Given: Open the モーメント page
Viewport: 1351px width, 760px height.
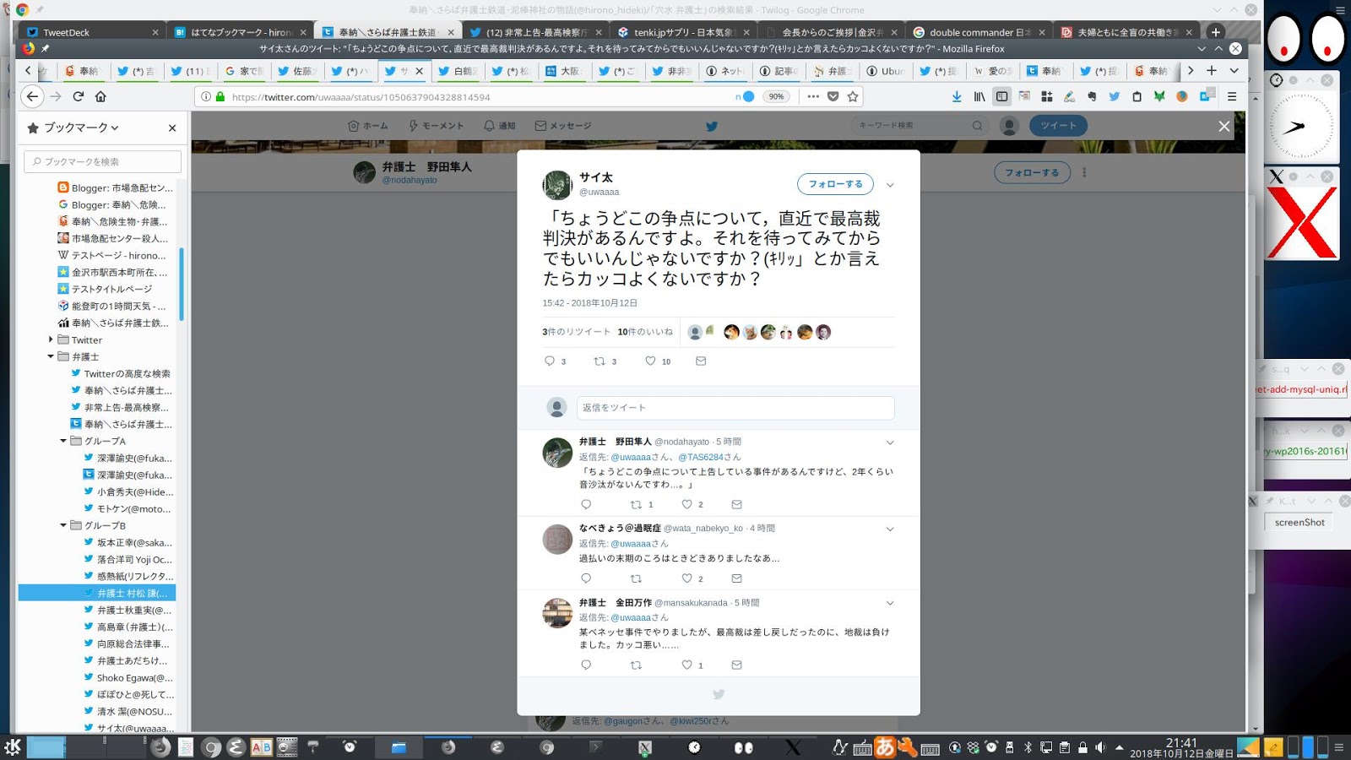Looking at the screenshot, I should (x=436, y=126).
